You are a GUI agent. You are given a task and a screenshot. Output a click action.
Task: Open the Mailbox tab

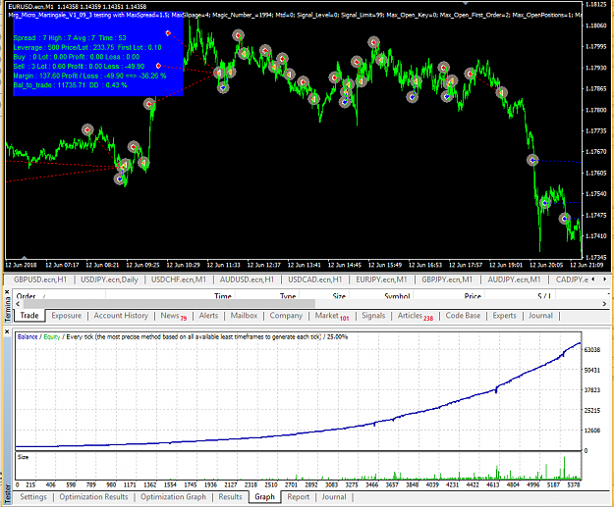pos(244,316)
